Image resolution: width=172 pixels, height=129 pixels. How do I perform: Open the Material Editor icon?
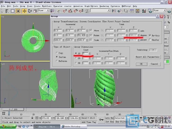(144, 11)
